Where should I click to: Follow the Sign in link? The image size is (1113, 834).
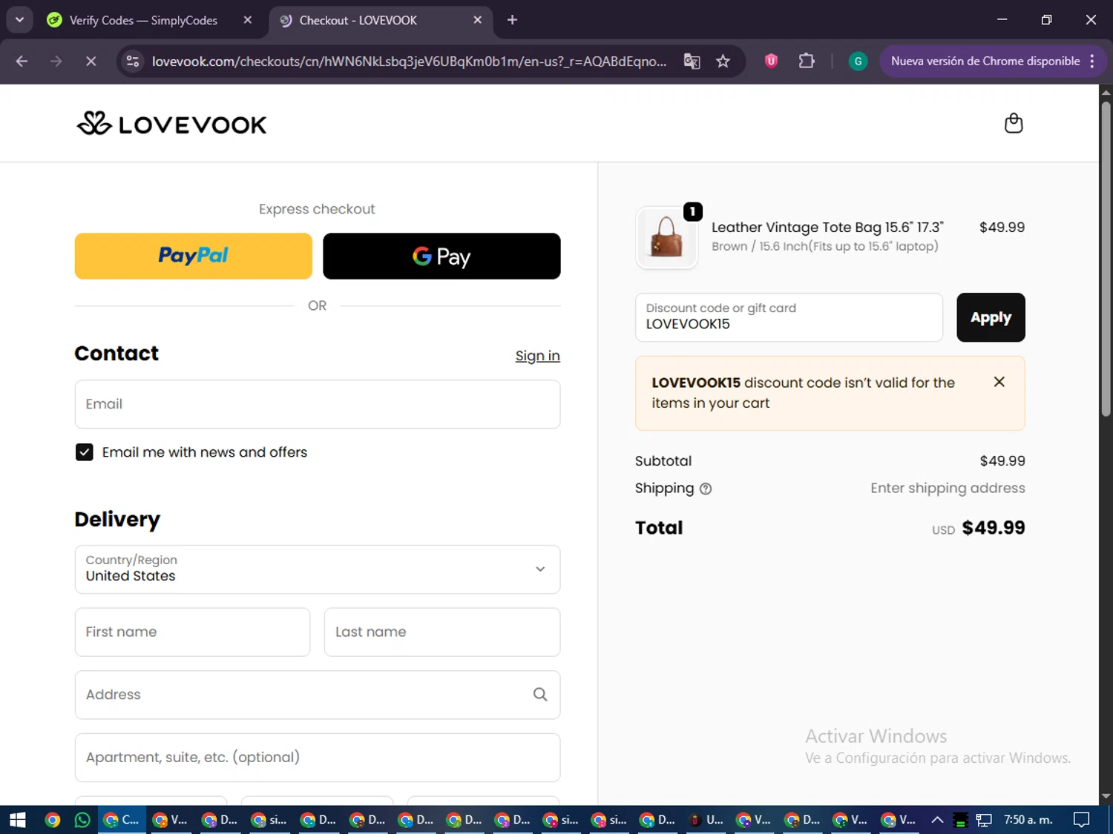point(537,356)
